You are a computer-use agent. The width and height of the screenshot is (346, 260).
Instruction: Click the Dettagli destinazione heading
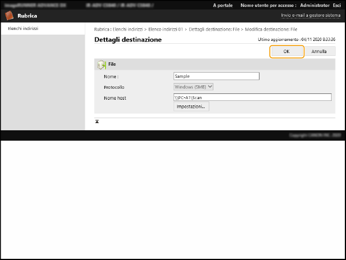(127, 40)
